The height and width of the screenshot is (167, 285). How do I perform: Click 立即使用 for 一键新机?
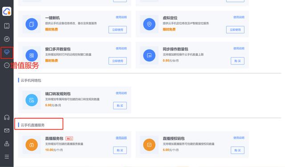pyautogui.click(x=118, y=30)
